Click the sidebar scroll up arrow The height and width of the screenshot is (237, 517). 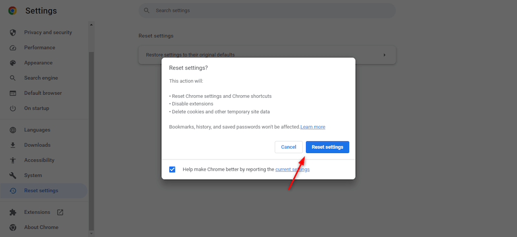pyautogui.click(x=92, y=24)
